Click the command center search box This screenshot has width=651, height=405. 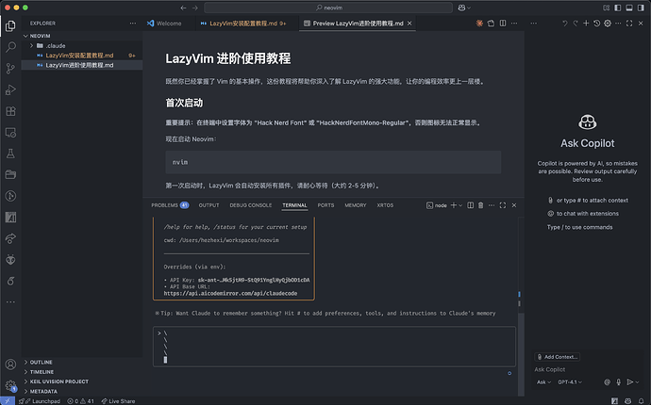[x=328, y=8]
